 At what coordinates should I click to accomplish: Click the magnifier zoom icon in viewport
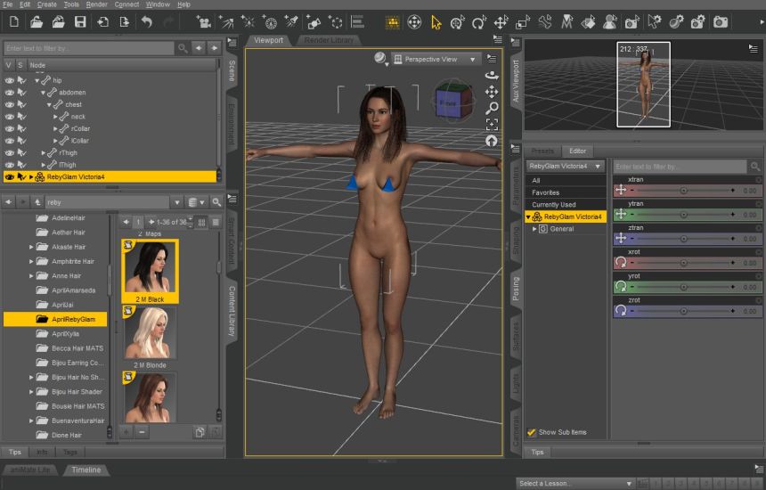click(492, 109)
